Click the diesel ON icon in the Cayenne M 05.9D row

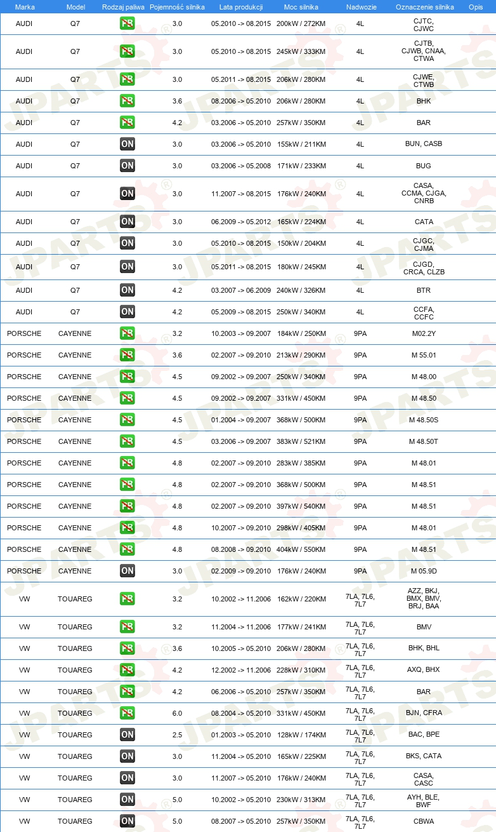(x=127, y=571)
